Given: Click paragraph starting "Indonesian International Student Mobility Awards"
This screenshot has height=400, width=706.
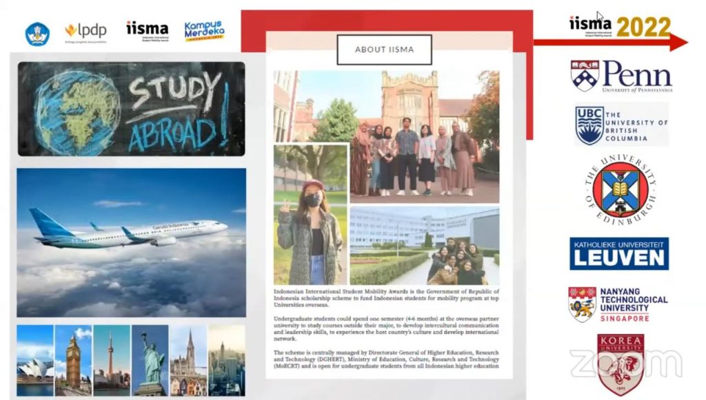Looking at the screenshot, I should (386, 298).
